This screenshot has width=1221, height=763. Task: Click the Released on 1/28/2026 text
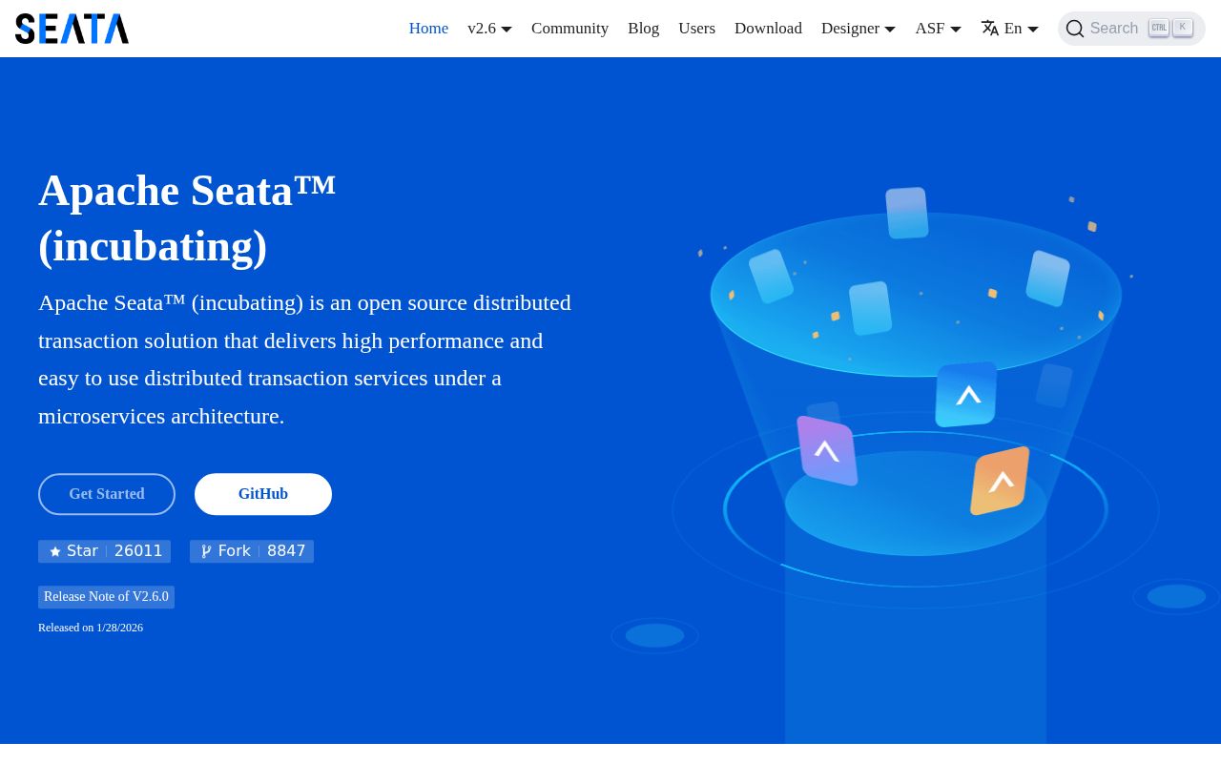point(91,628)
